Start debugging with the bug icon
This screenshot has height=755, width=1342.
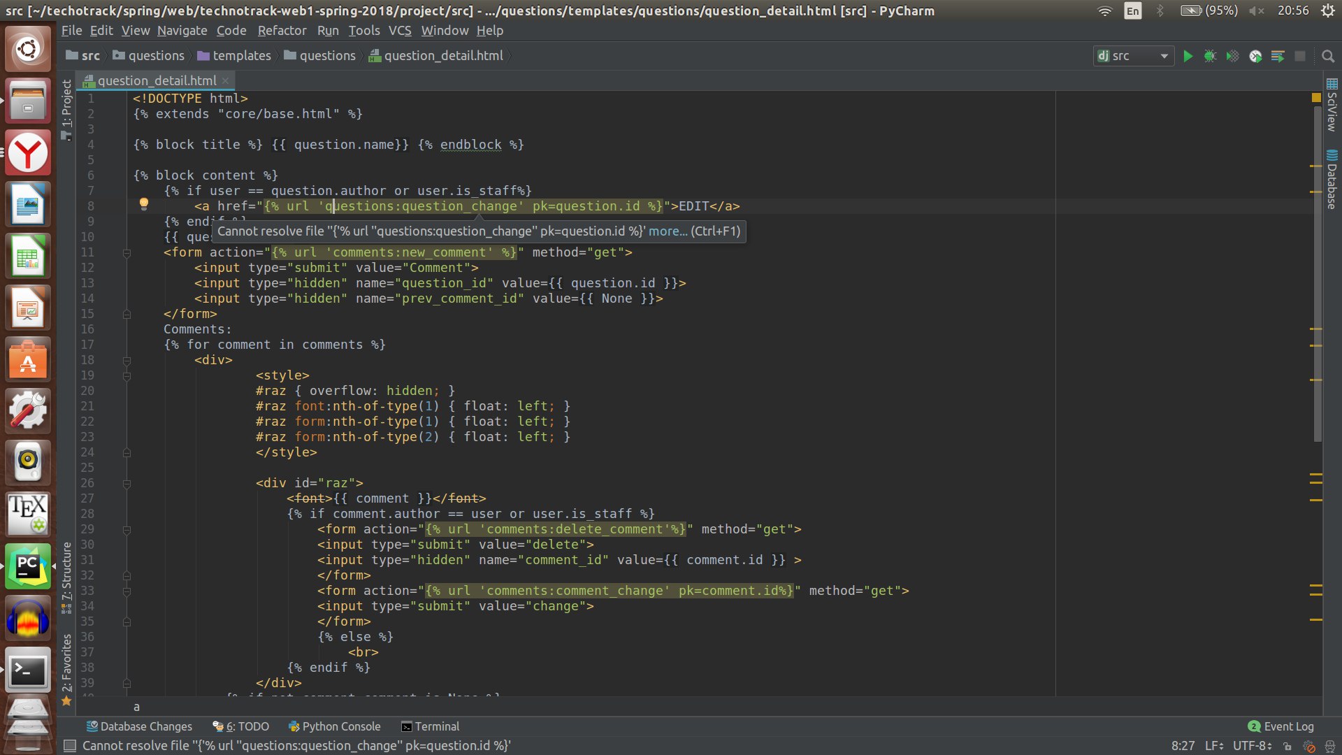[x=1210, y=56]
